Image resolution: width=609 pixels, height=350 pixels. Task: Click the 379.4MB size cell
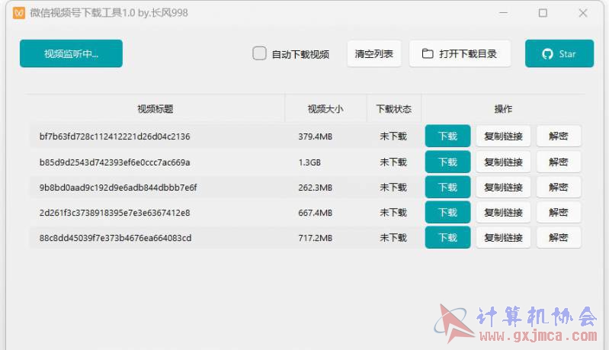[x=316, y=136]
